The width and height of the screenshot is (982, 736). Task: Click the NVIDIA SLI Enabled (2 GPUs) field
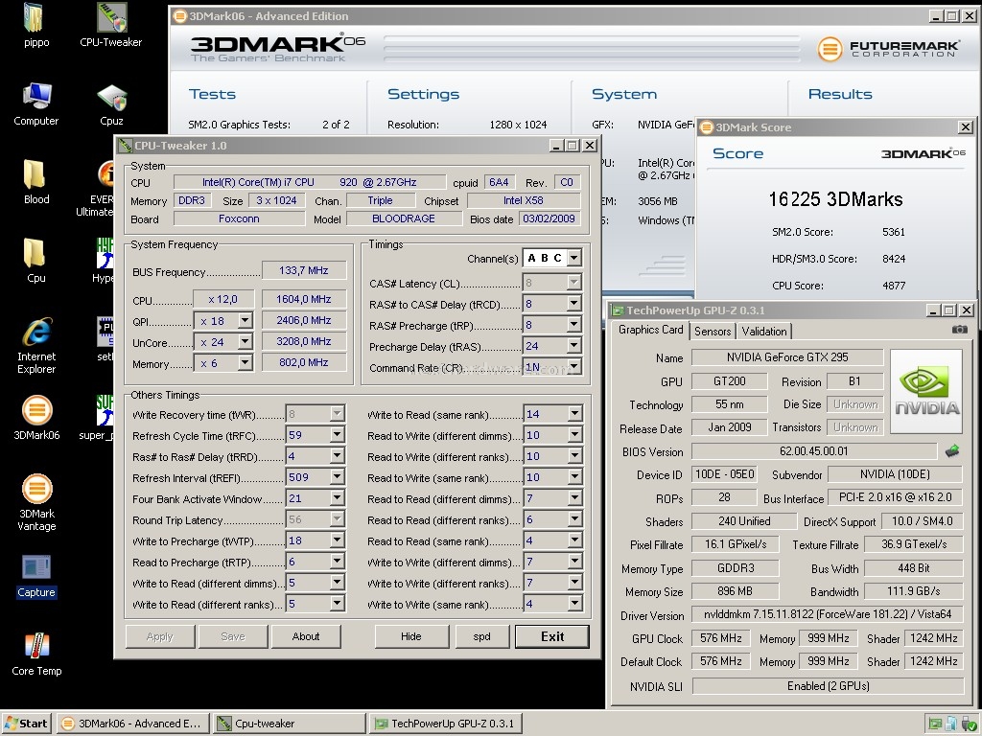tap(828, 686)
